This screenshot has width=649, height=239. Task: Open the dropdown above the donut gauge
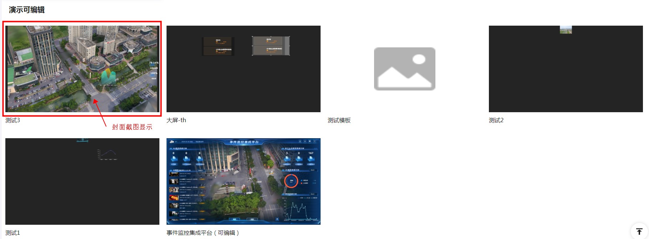click(312, 170)
